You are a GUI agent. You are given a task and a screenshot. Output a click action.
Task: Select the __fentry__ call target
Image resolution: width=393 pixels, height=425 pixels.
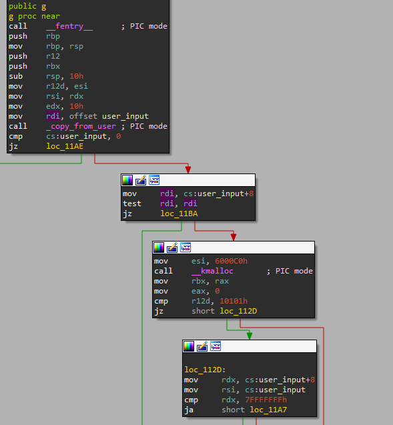(69, 26)
